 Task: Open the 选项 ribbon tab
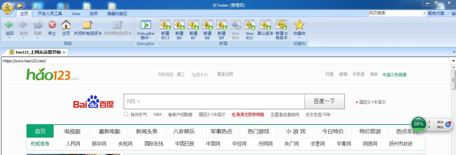click(x=94, y=14)
